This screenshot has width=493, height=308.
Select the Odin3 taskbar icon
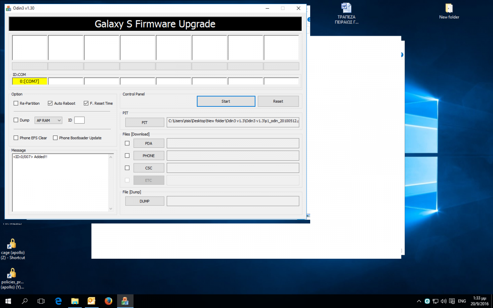(x=124, y=301)
